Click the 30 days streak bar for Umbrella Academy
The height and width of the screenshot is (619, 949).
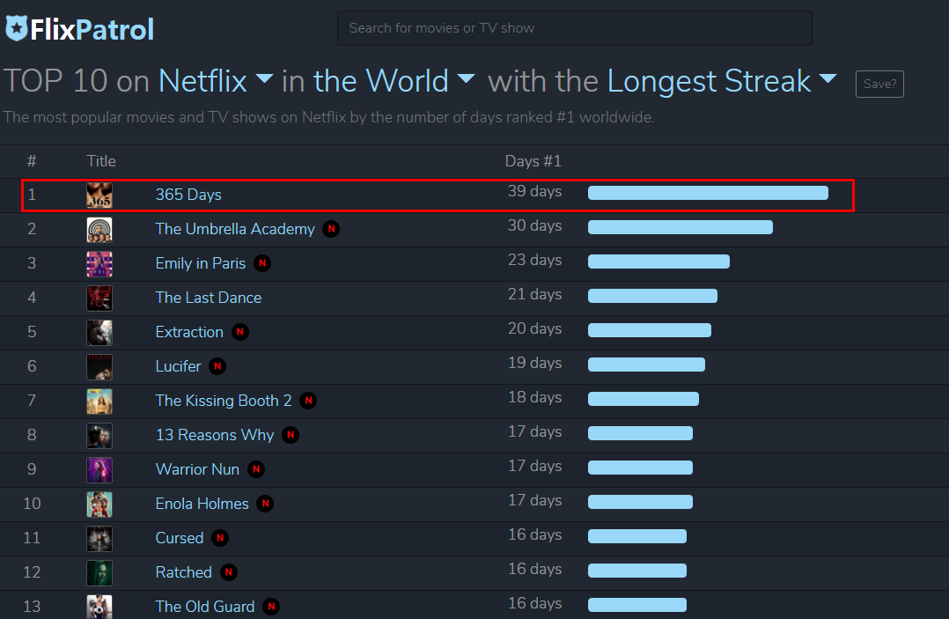pyautogui.click(x=680, y=227)
